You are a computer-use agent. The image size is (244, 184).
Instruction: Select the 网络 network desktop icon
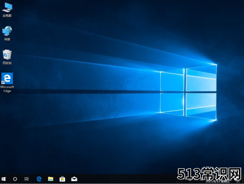7,33
